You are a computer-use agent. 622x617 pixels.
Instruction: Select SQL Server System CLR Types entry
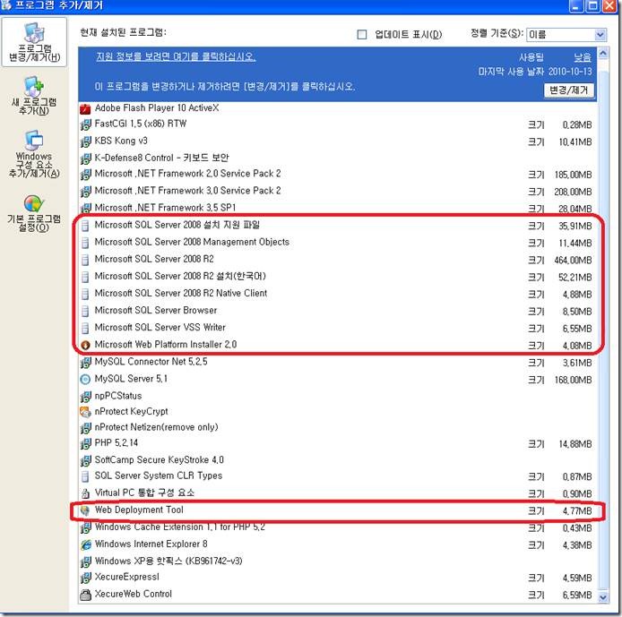(338, 476)
